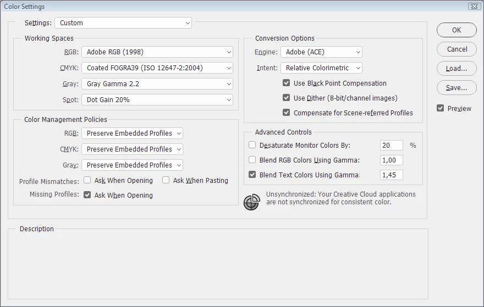This screenshot has width=484, height=307.
Task: Click the Working Spaces group label
Action: (49, 38)
